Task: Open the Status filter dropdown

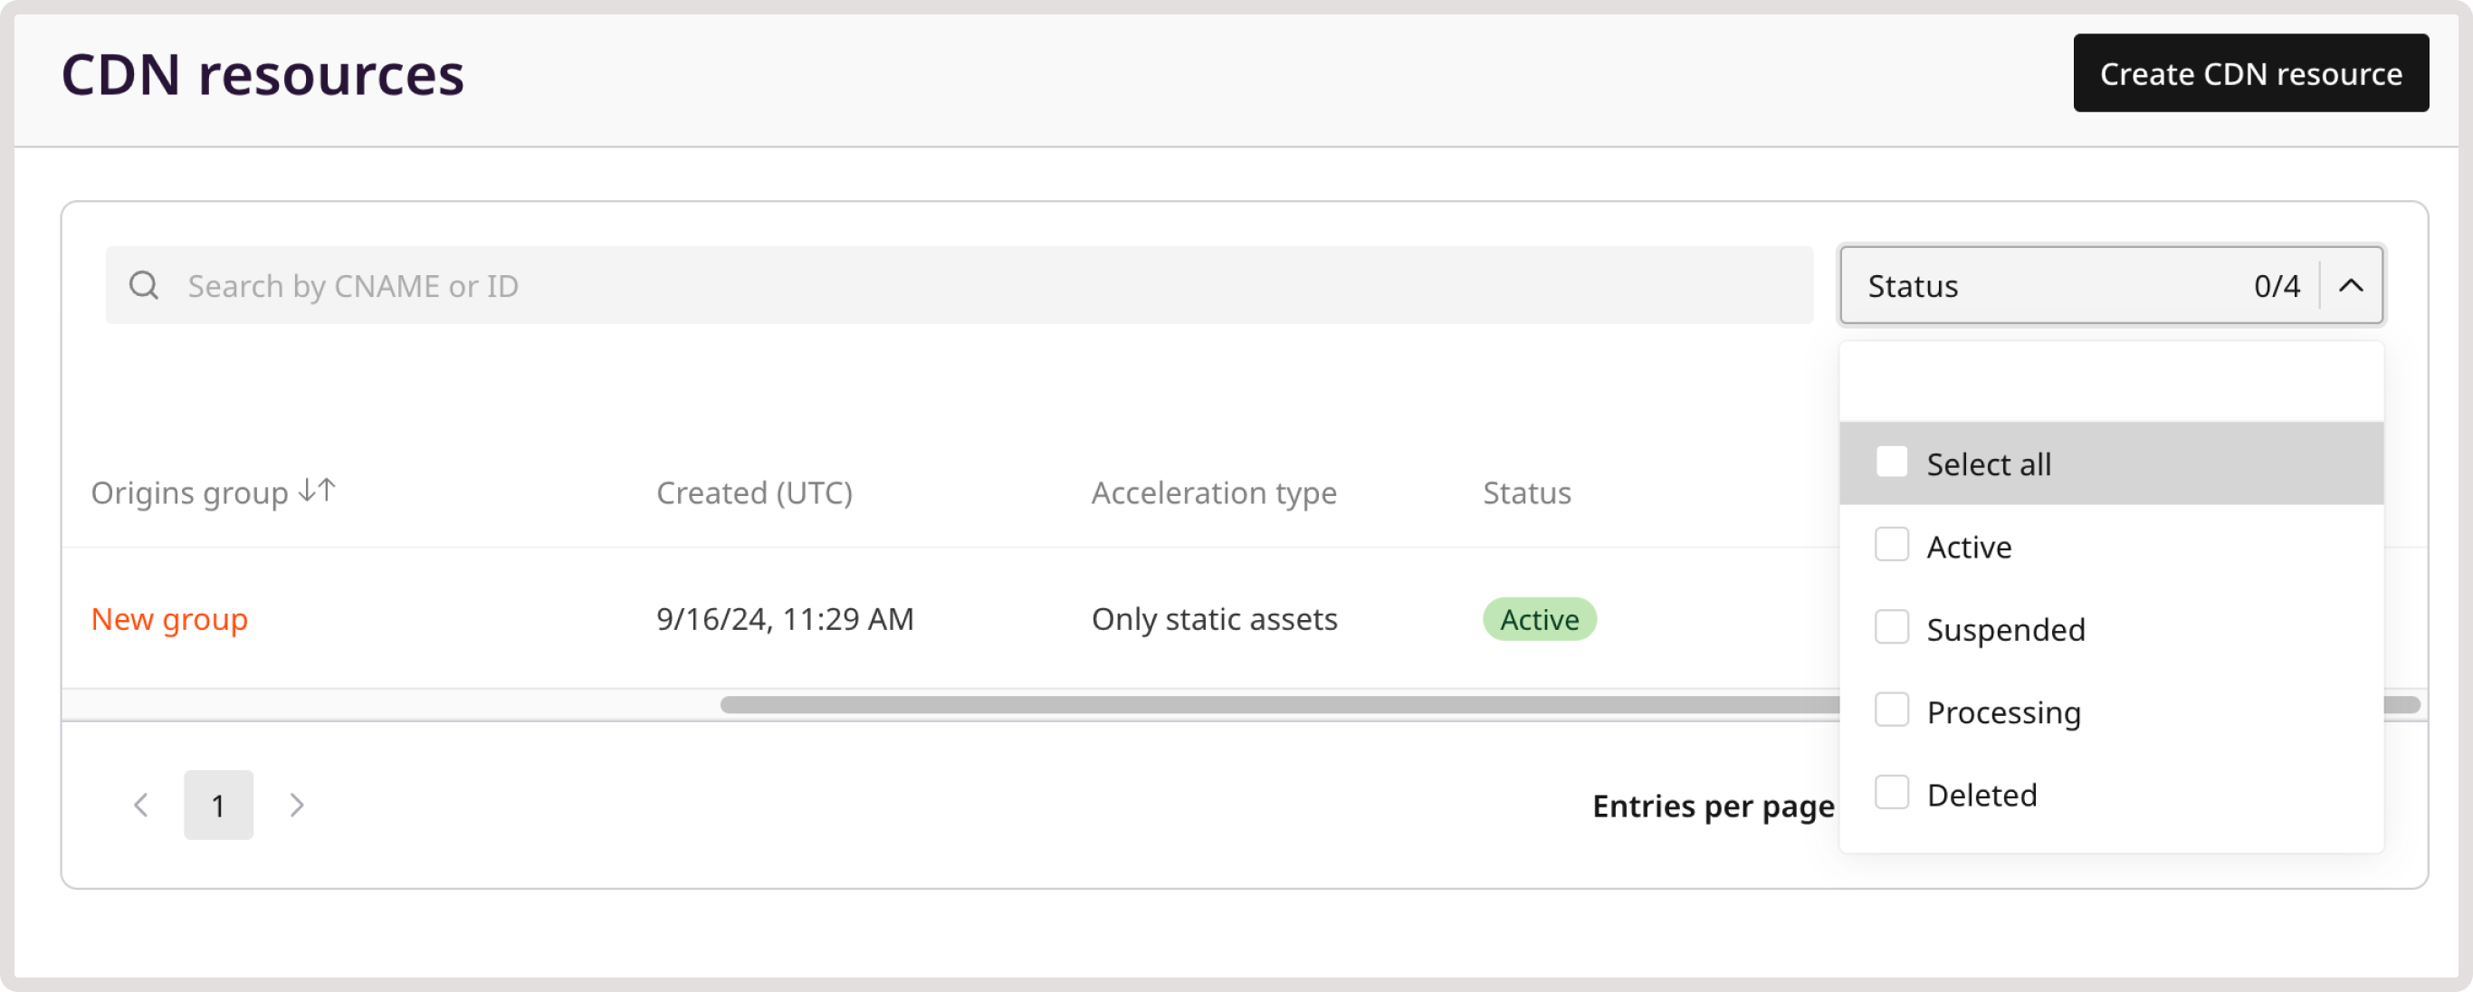Action: point(2110,284)
